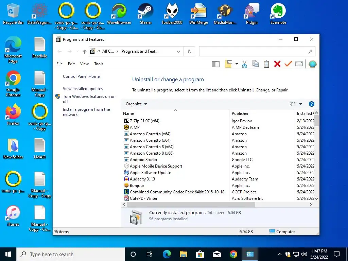Select Recycle Bin on desktop
This screenshot has height=261, width=348.
pyautogui.click(x=13, y=14)
